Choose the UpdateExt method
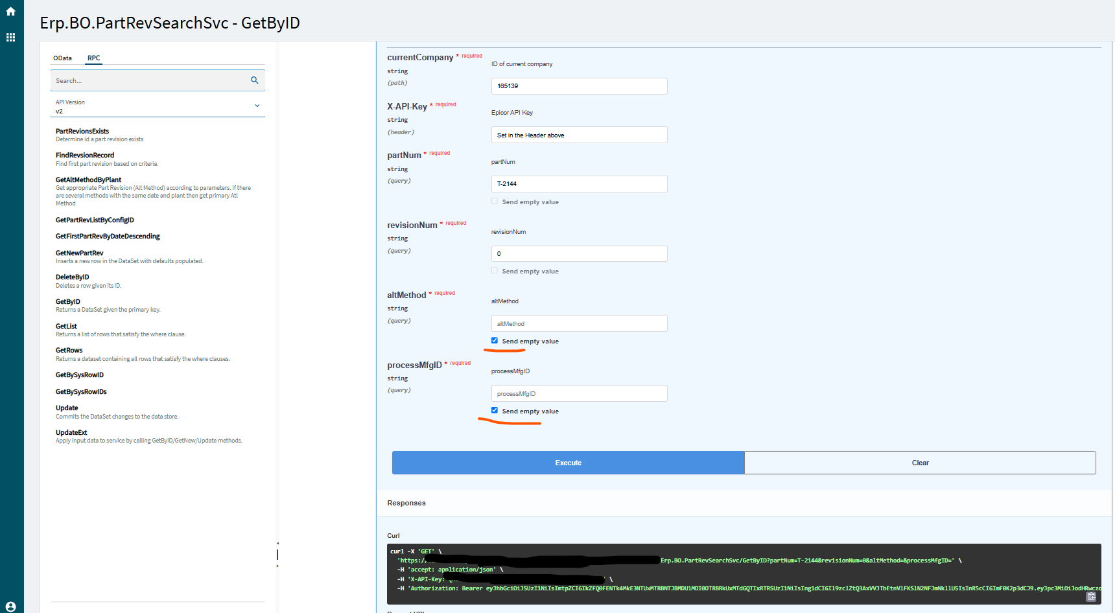The height and width of the screenshot is (613, 1115). [71, 432]
